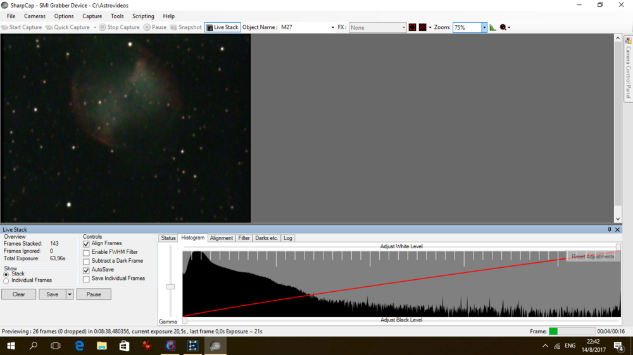Click the Live Stack toolbar button
Screen dimensions: 633x355
point(222,27)
